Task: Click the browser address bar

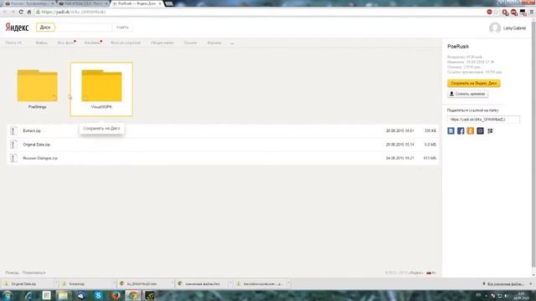Action: click(260, 12)
